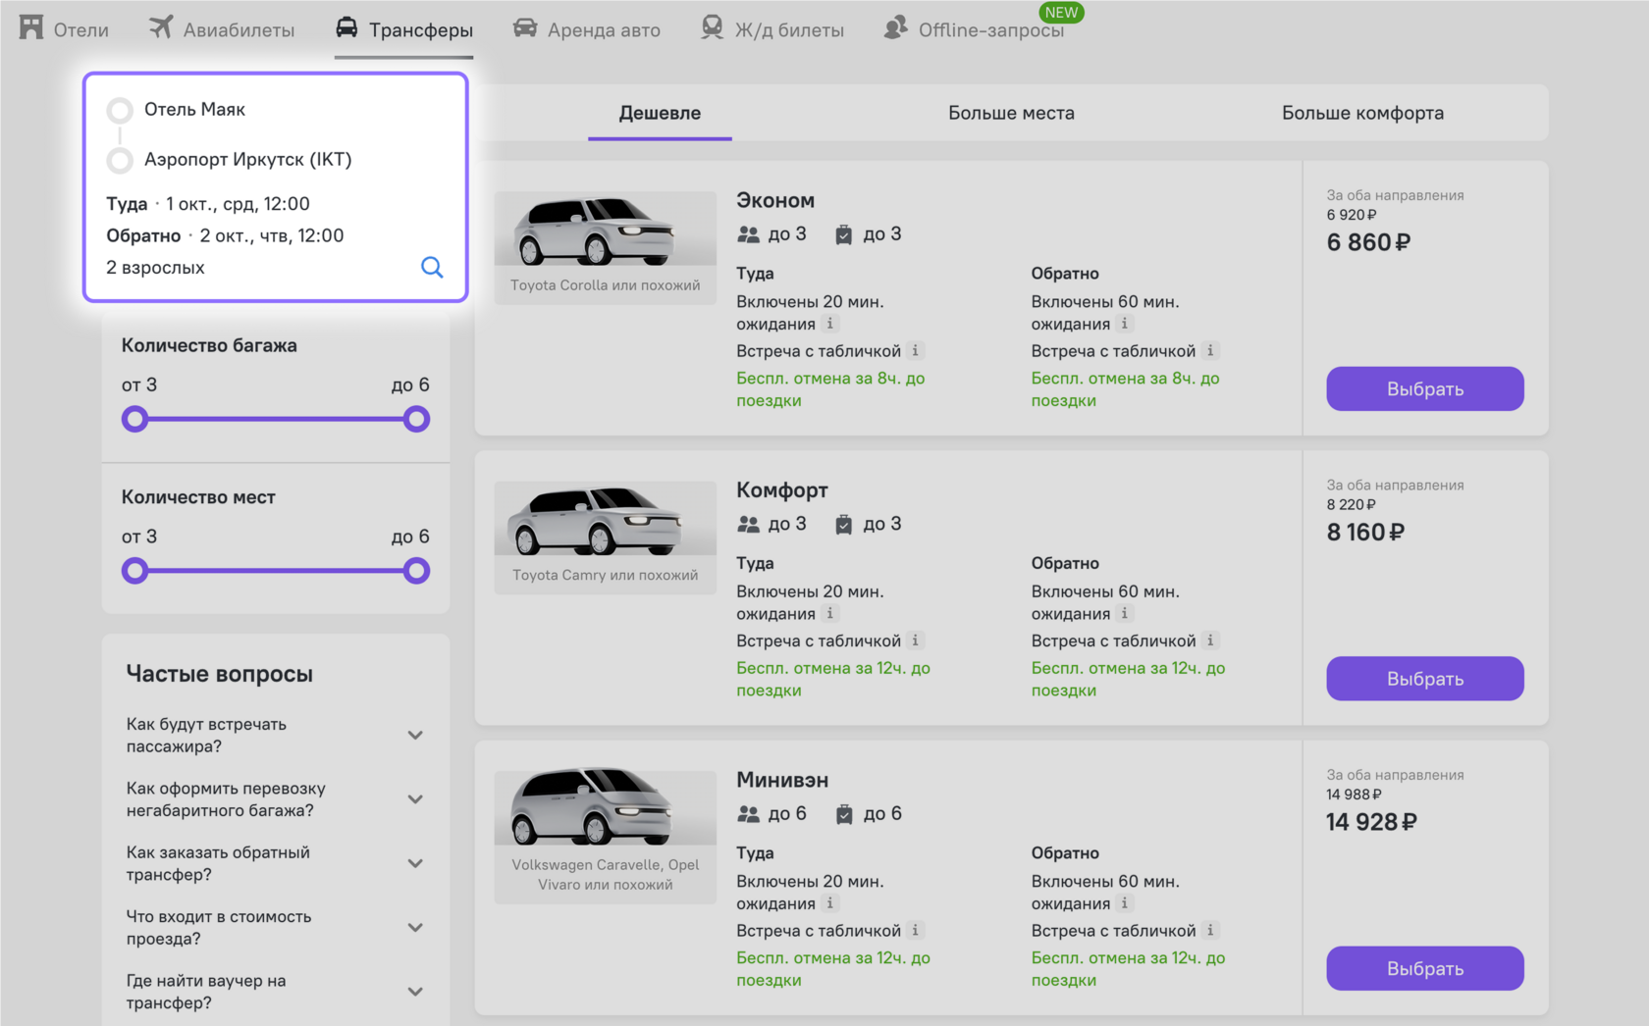
Task: Click the Эконом card title
Action: point(775,200)
